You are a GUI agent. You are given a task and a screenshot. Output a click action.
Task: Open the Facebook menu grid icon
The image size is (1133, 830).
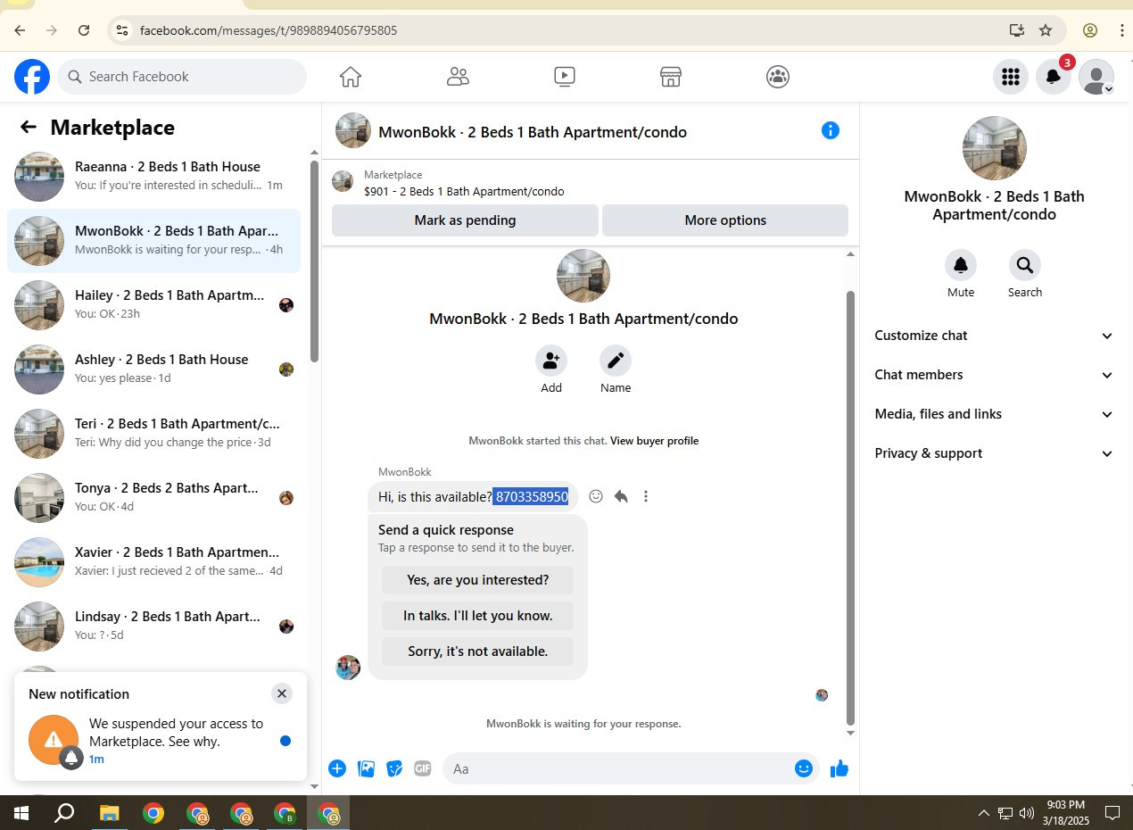pos(1011,77)
